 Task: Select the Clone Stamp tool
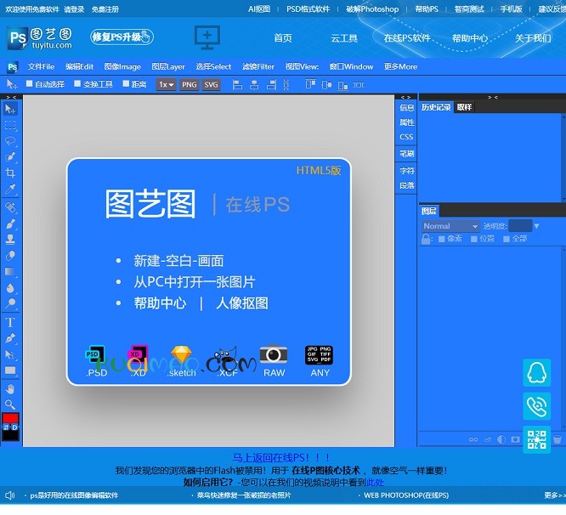tap(10, 240)
